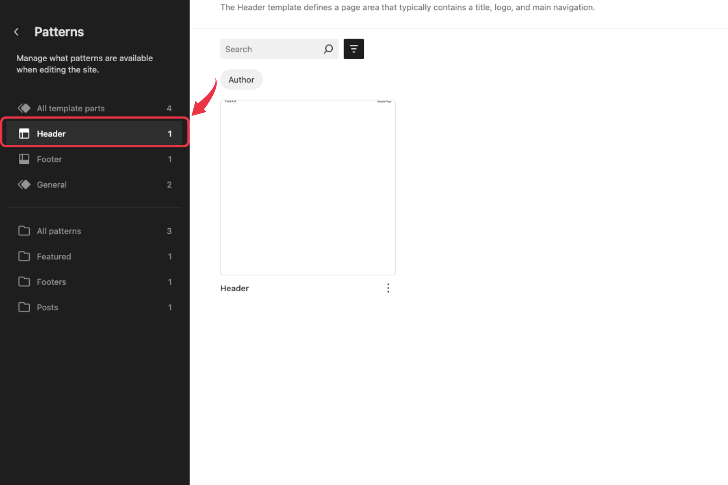This screenshot has height=485, width=728.
Task: Select the Footer template part icon
Action: (24, 159)
